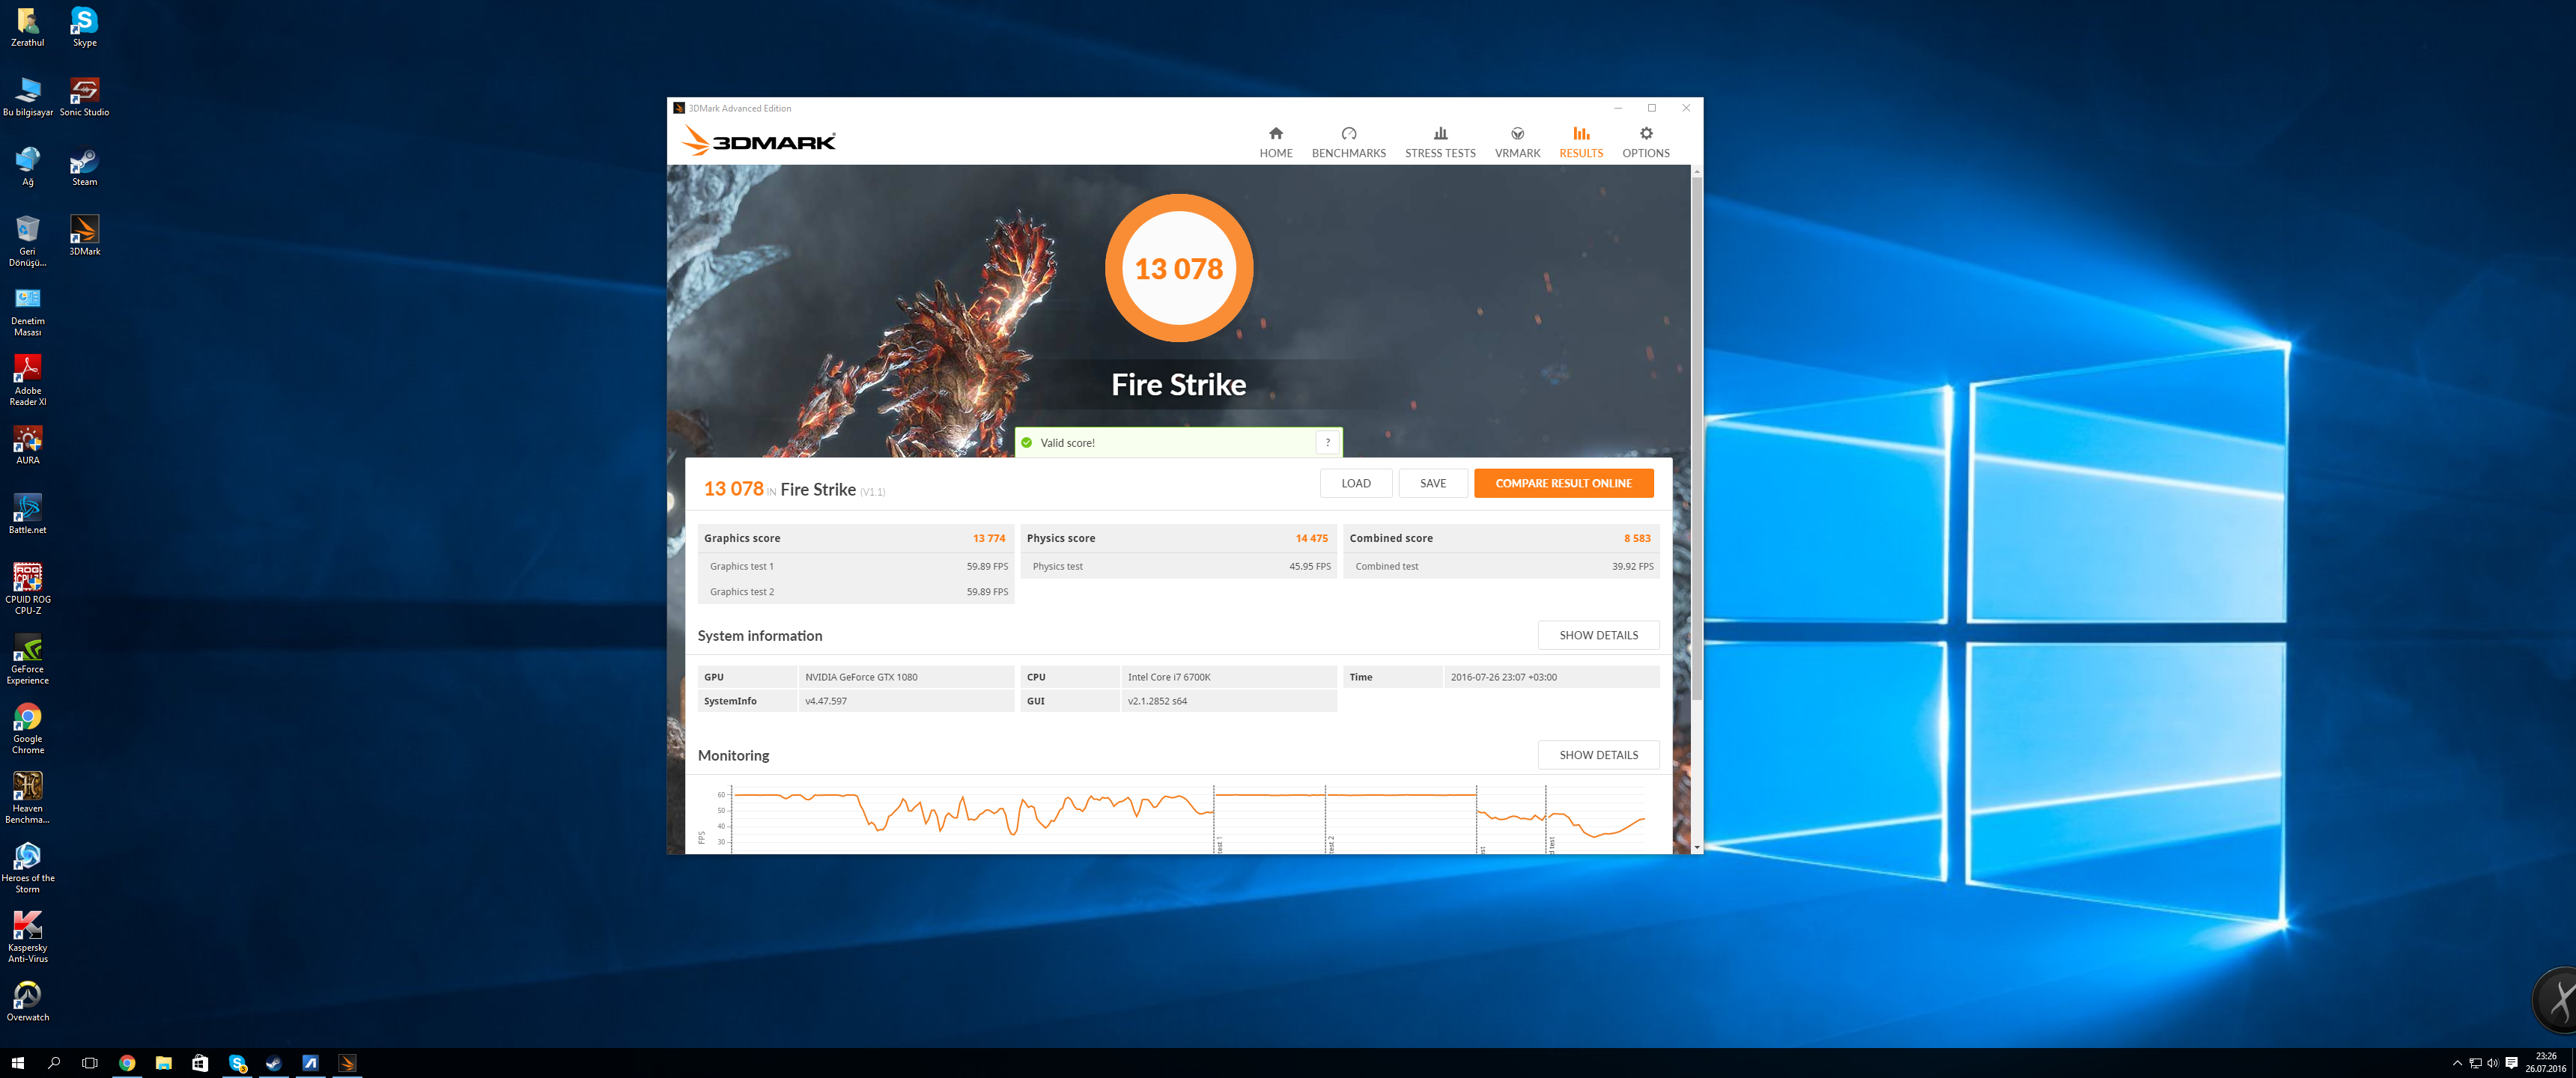Show details for Monitoring section
This screenshot has height=1078, width=2576.
[x=1598, y=755]
